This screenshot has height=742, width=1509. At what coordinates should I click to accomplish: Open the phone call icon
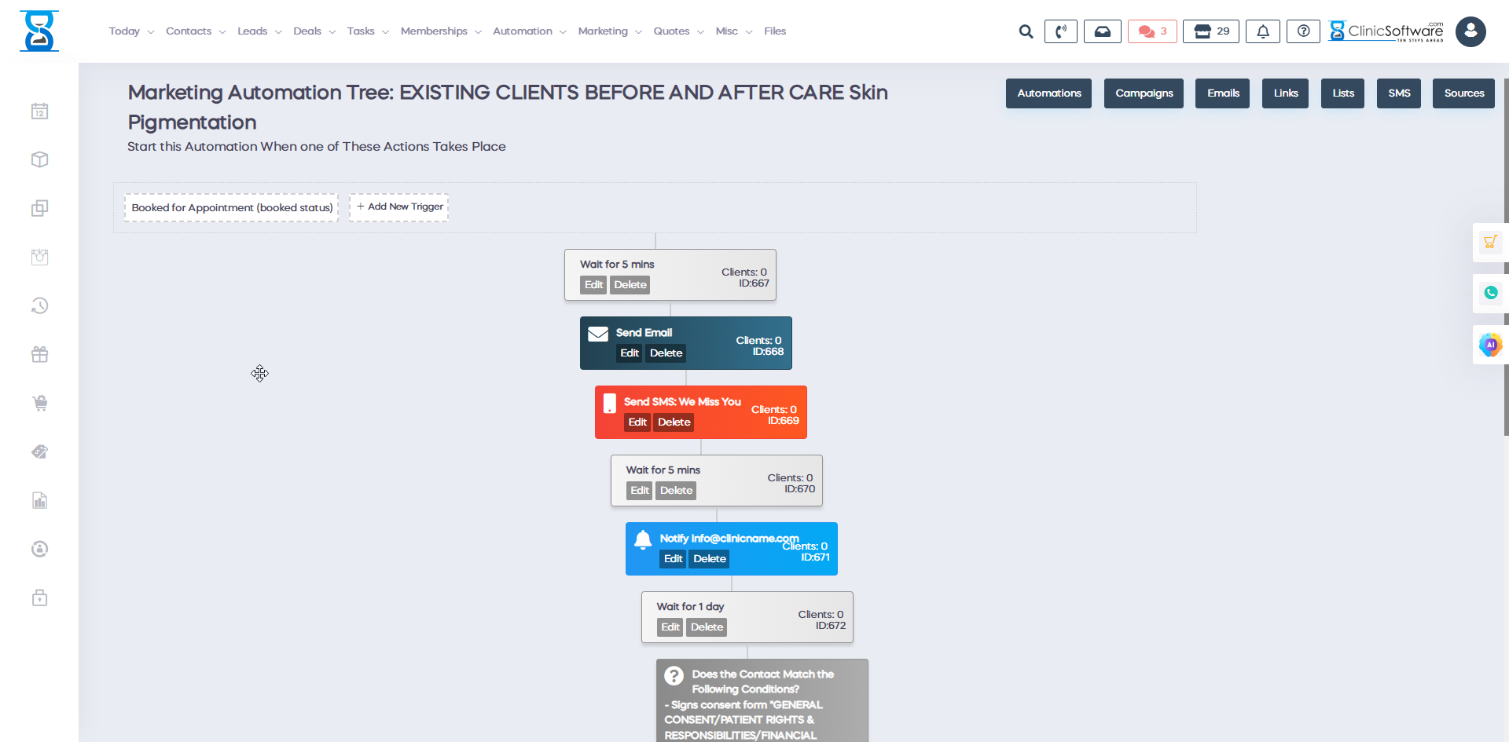click(1060, 31)
